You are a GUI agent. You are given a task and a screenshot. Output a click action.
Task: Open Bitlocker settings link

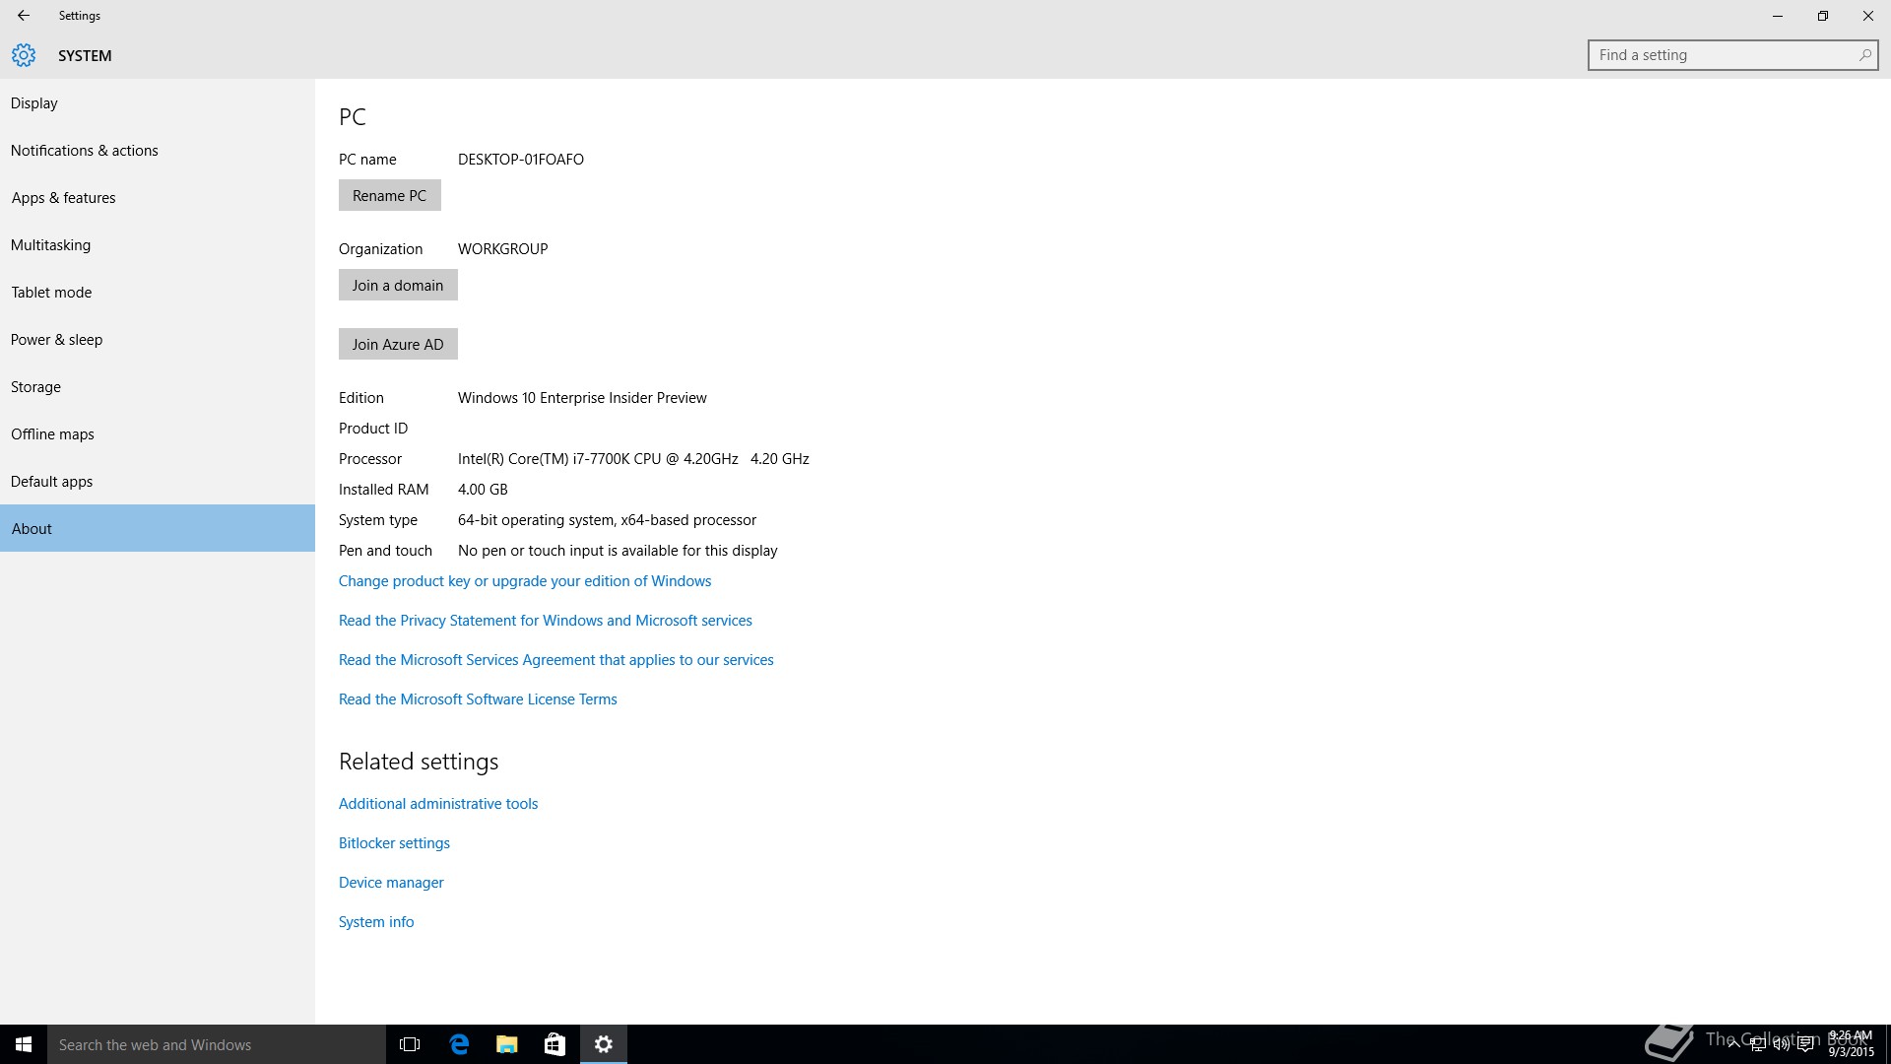[x=394, y=843]
